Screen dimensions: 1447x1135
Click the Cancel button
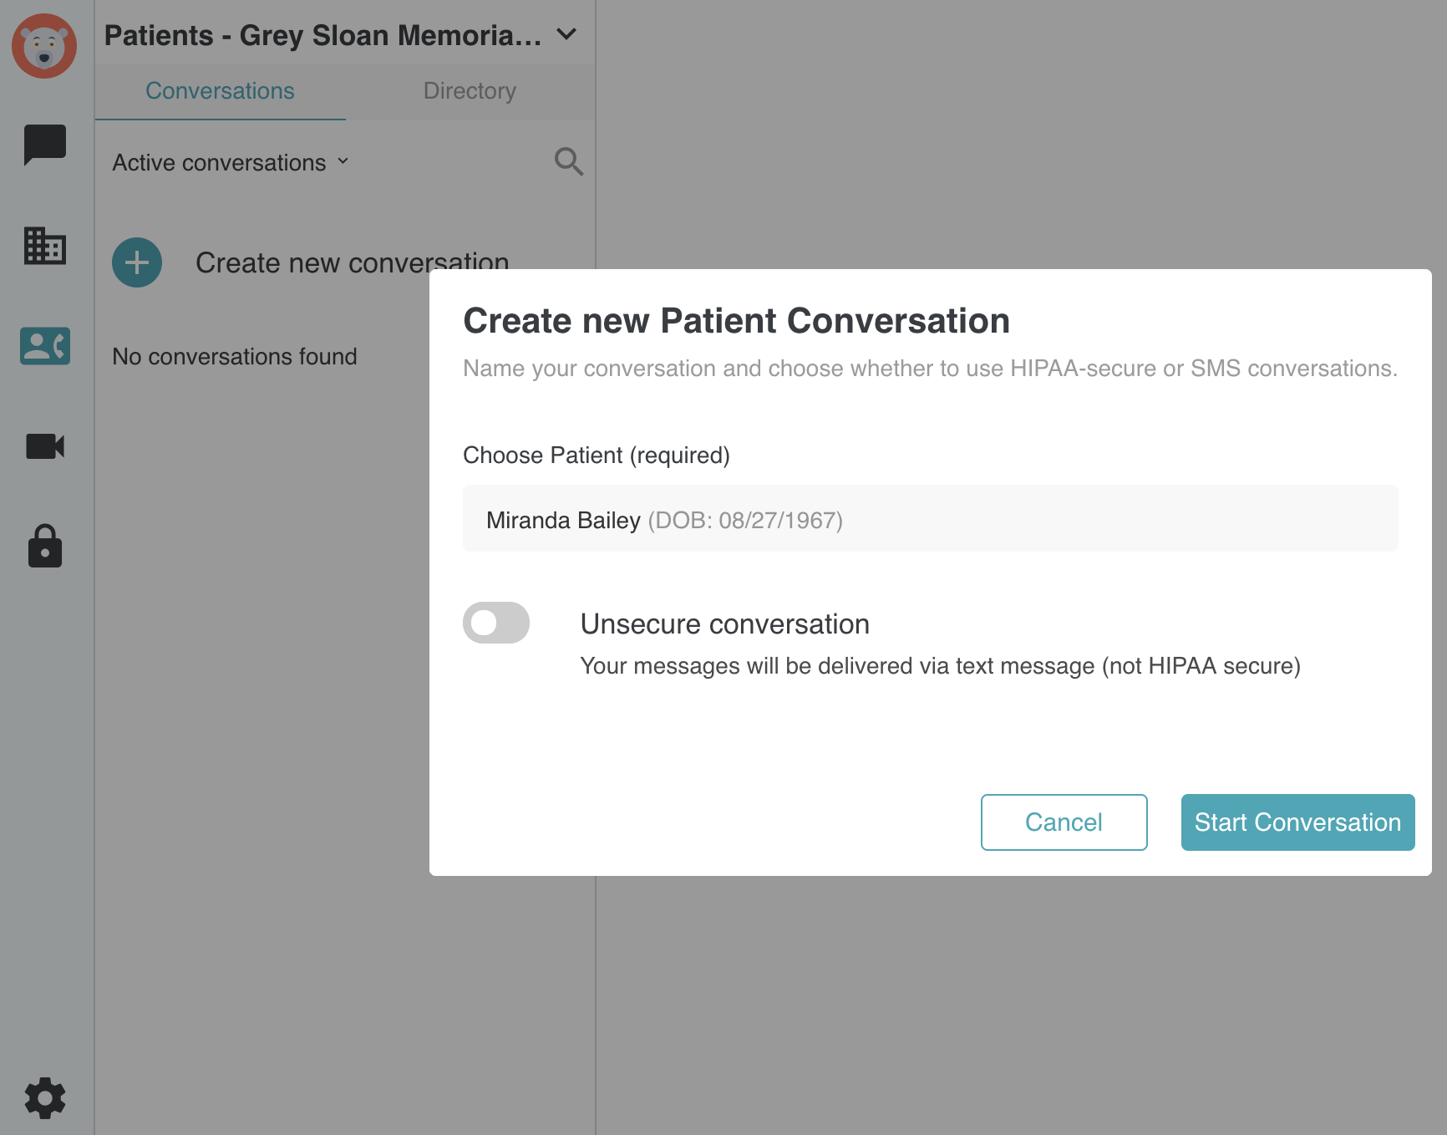1064,822
